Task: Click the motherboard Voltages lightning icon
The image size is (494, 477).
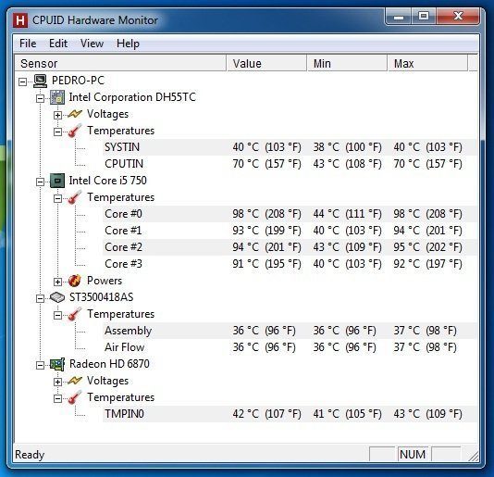Action: click(x=75, y=114)
